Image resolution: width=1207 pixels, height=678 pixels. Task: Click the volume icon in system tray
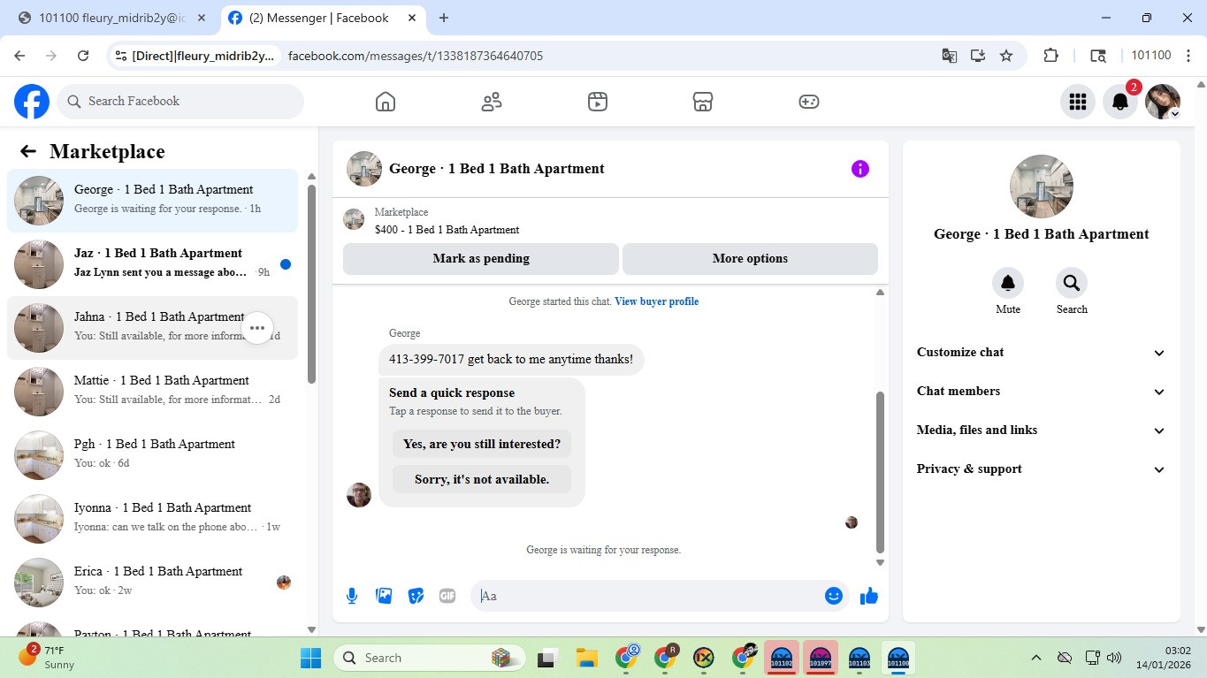tap(1114, 658)
